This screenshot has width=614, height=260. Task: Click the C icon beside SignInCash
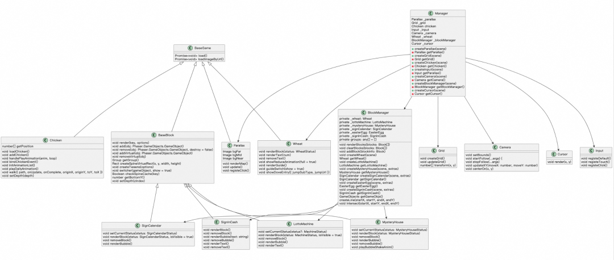coord(217,222)
